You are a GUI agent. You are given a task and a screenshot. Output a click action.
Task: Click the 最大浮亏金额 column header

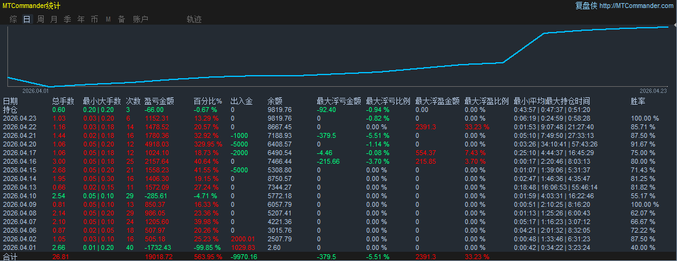click(339, 101)
